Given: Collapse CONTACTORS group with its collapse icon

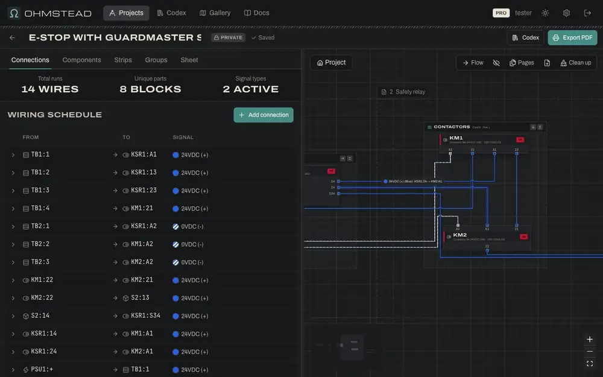Looking at the screenshot, I should [x=540, y=127].
